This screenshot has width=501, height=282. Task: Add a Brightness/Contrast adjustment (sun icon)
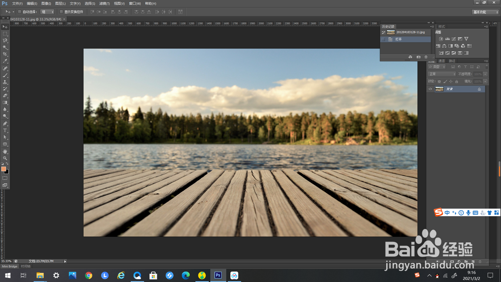click(441, 39)
